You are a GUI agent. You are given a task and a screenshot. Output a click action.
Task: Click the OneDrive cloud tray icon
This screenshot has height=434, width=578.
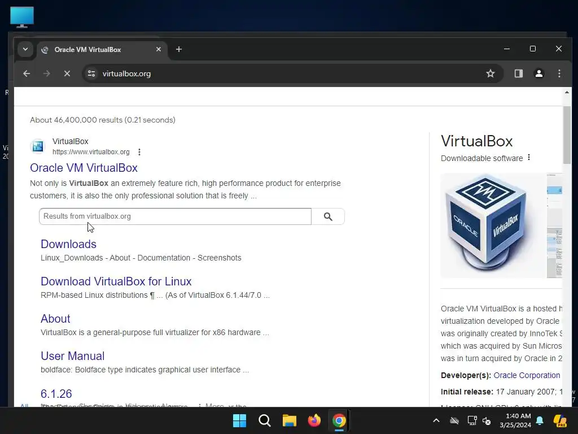tap(454, 420)
